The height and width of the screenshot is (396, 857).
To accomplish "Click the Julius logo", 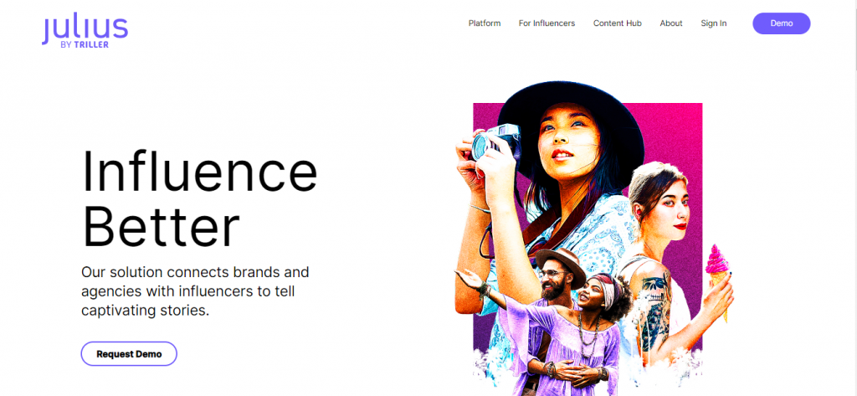I will [x=84, y=27].
